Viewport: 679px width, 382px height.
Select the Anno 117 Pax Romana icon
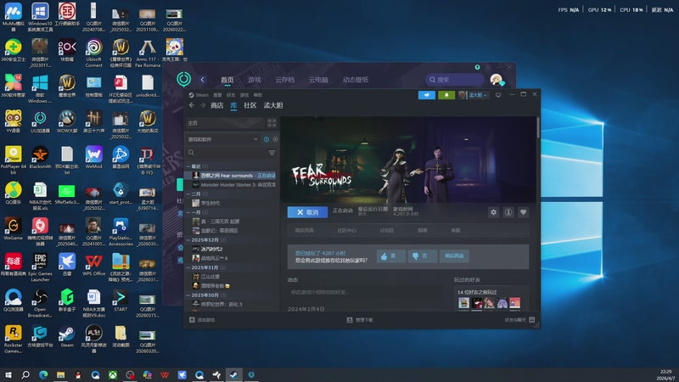(x=147, y=53)
